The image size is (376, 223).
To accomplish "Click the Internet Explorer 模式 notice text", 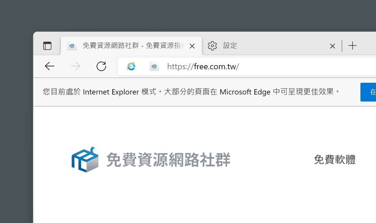I will pos(191,92).
